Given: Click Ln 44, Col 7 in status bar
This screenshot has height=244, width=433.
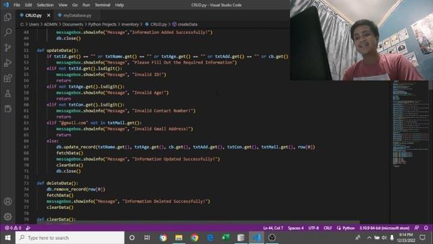Looking at the screenshot, I should coord(273,228).
